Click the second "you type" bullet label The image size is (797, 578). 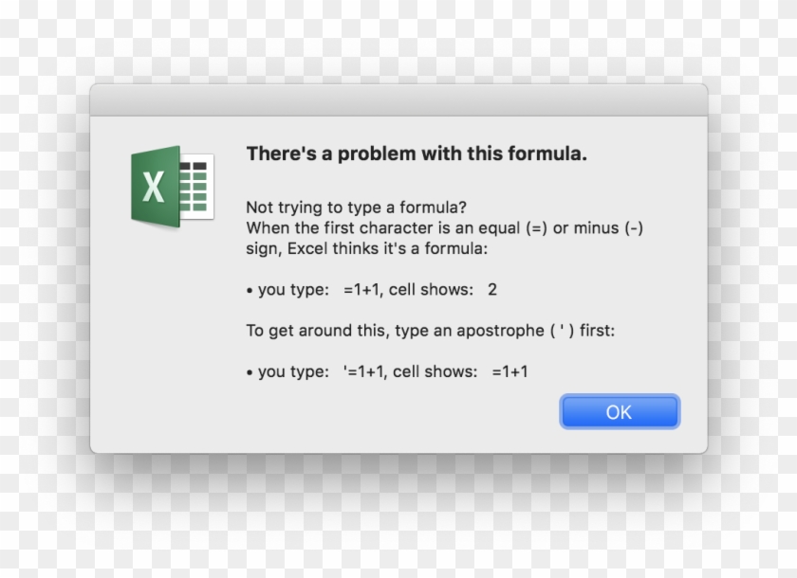click(x=293, y=371)
